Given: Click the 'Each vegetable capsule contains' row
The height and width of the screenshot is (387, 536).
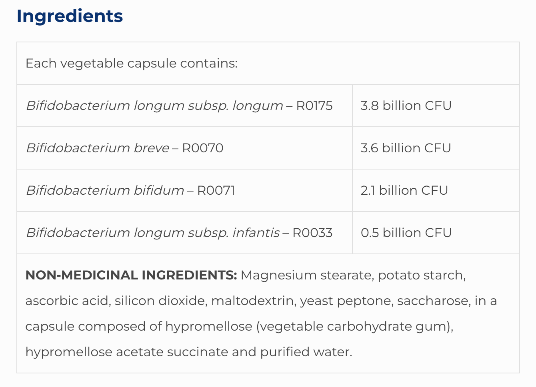Looking at the screenshot, I should pos(132,64).
